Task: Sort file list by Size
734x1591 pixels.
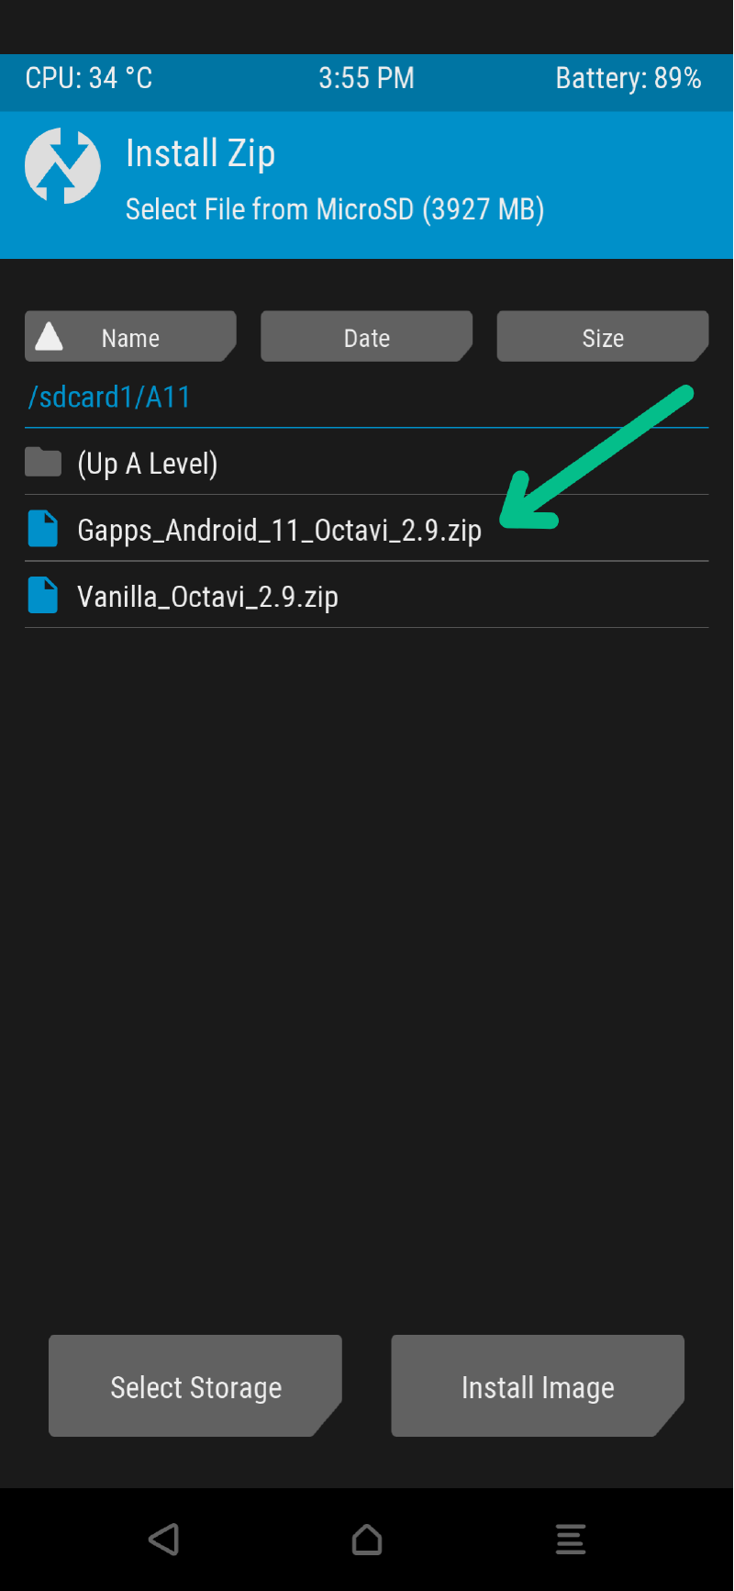Action: 603,337
